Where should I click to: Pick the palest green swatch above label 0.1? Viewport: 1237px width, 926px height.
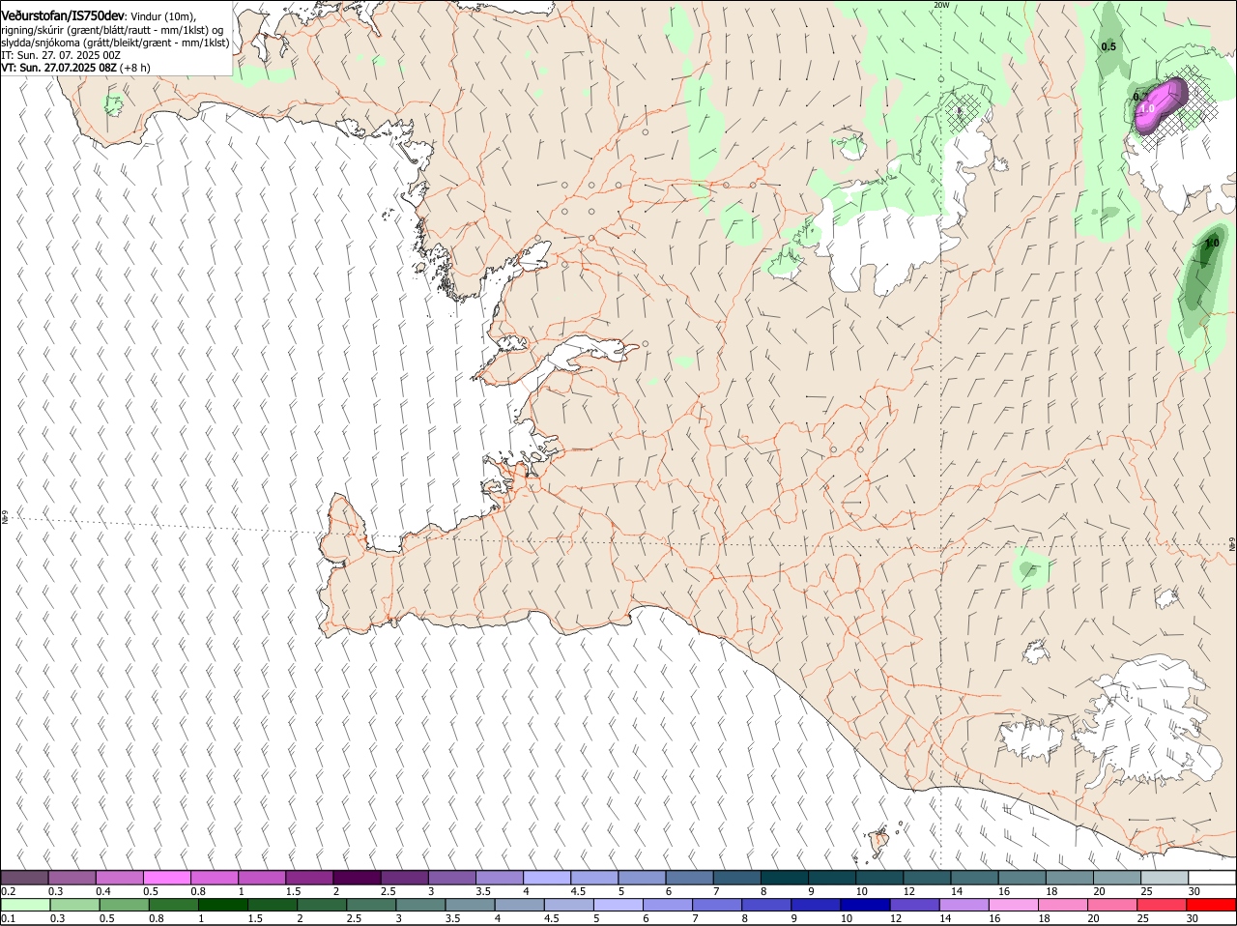[25, 905]
